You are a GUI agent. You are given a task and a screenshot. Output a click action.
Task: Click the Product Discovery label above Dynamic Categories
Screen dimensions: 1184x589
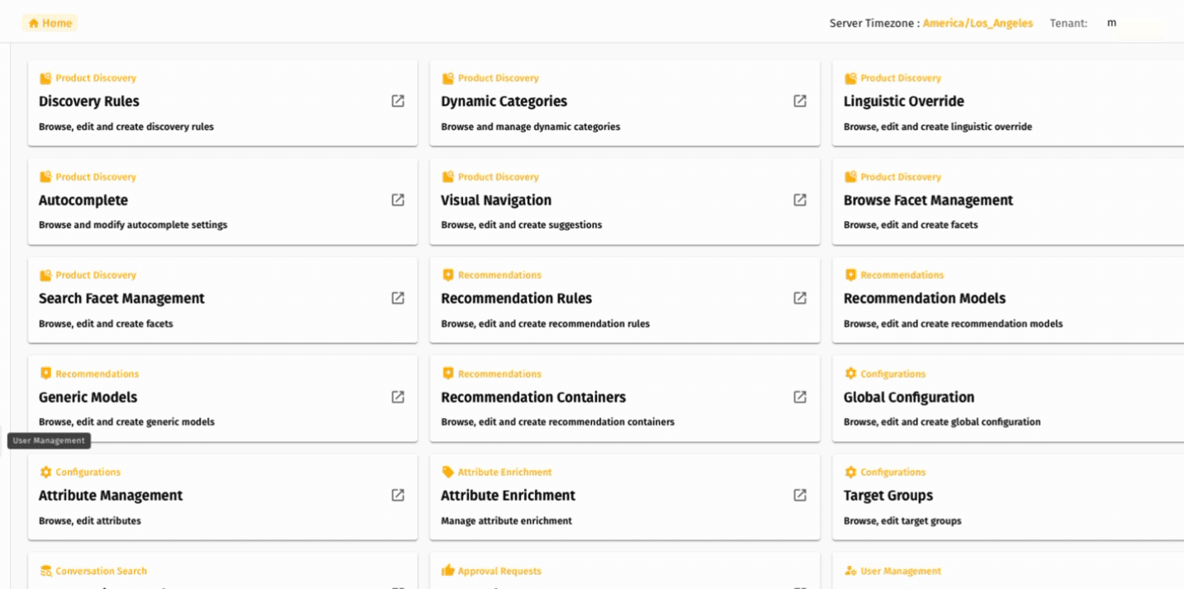click(498, 78)
